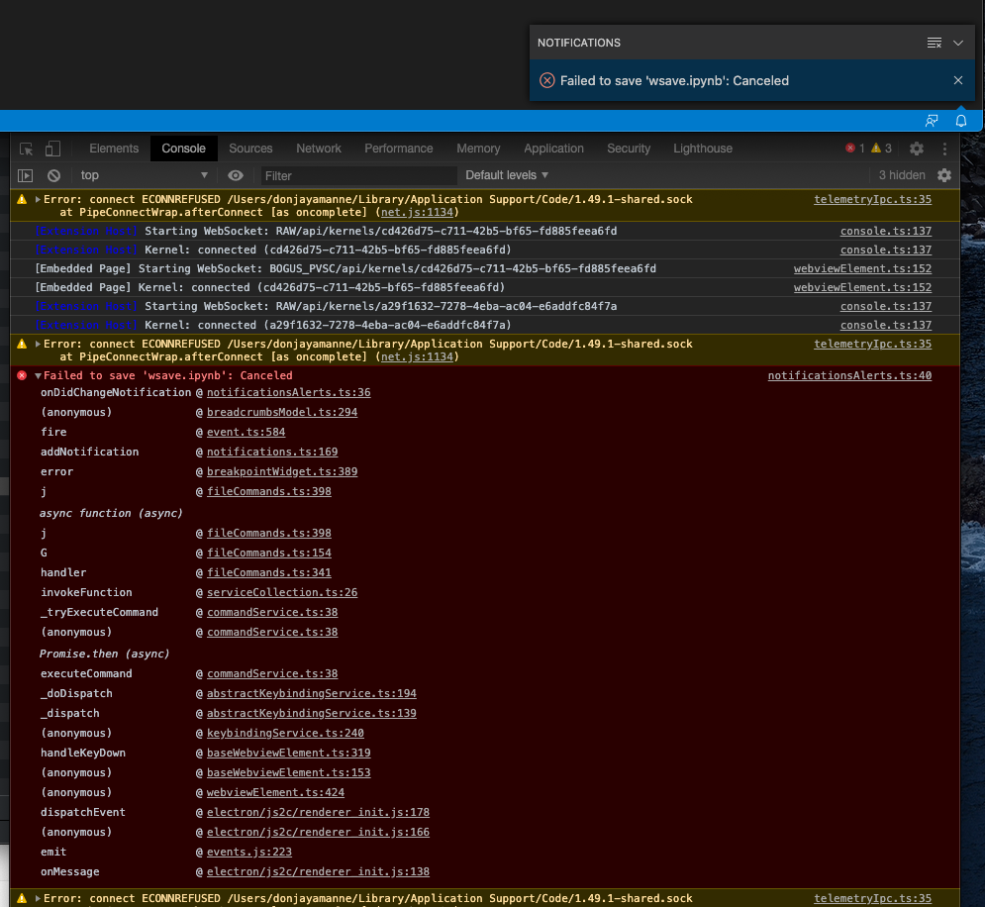Reveal the '3 hidden' console messages

(x=900, y=175)
